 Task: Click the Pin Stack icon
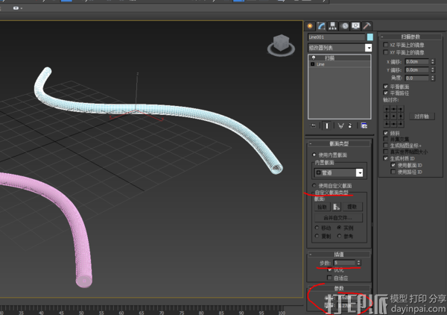tap(313, 125)
